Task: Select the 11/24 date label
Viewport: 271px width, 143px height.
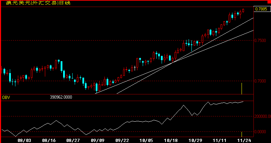Action: (x=245, y=141)
